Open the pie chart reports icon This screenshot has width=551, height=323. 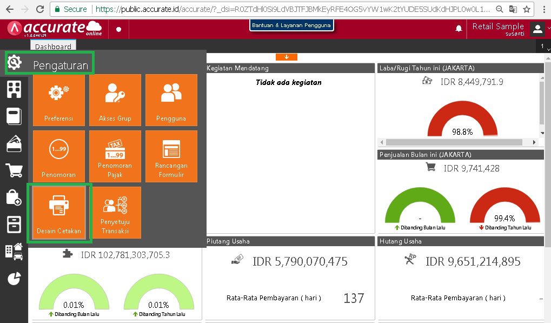coord(14,278)
